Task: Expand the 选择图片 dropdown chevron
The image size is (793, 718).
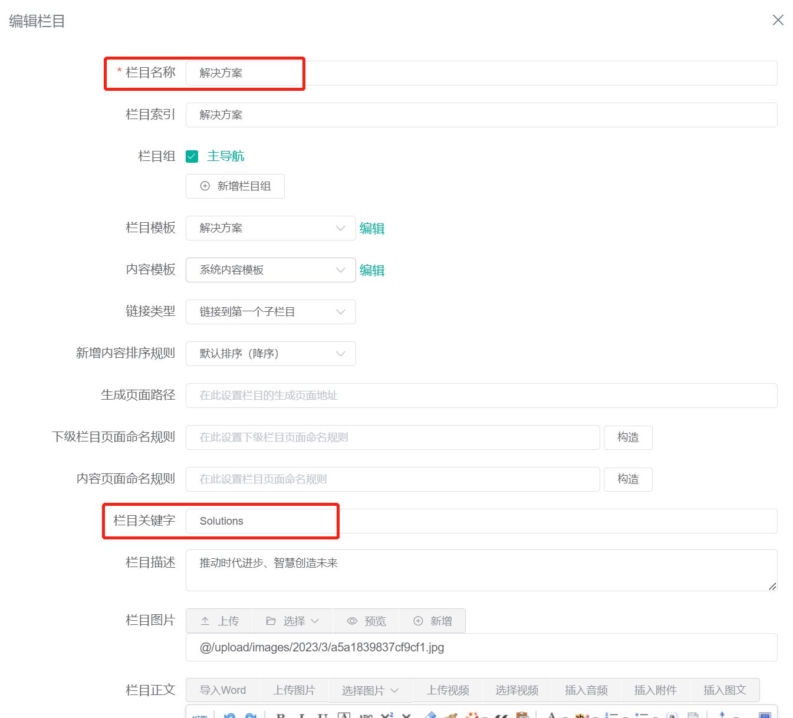Action: 393,690
